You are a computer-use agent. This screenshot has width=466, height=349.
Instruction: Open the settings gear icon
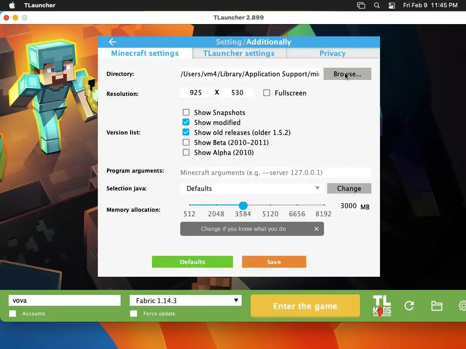pos(462,306)
